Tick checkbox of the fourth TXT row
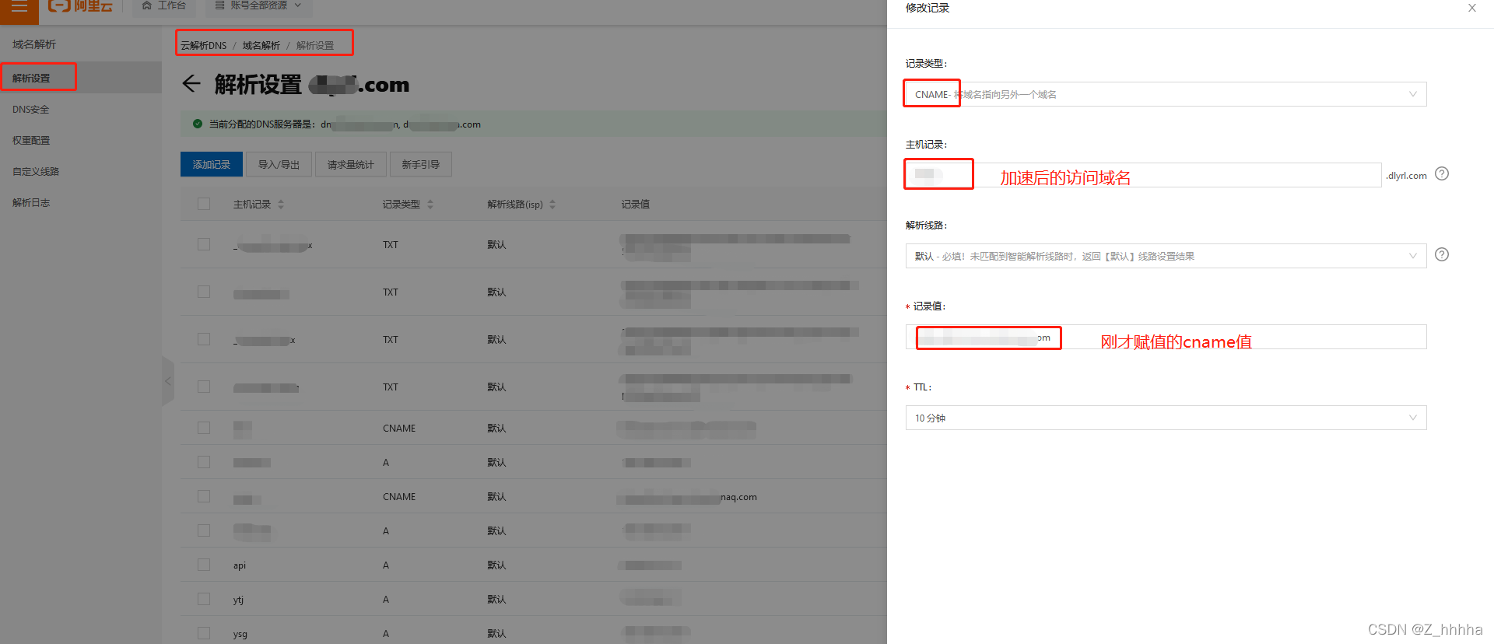 point(204,387)
